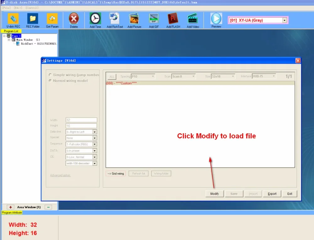Select Normal wiring model radio button
Screen dimensions: 314x240
pyautogui.click(x=50, y=81)
